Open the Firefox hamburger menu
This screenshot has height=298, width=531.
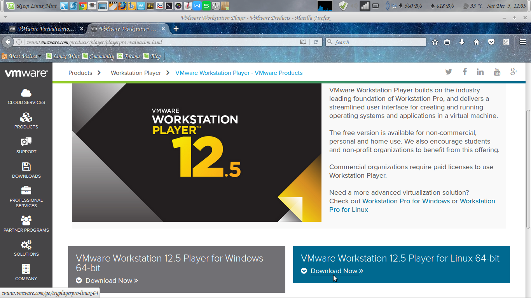[x=523, y=42]
